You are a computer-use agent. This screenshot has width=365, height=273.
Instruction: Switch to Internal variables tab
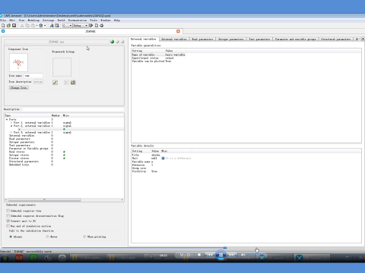coord(174,39)
